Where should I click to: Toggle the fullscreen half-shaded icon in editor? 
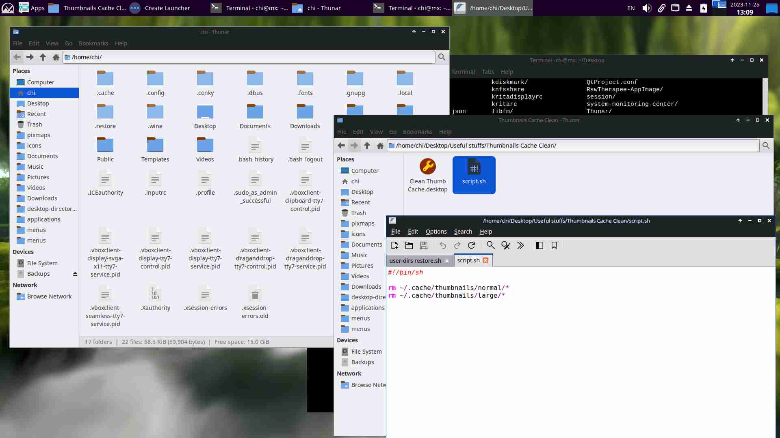click(539, 245)
